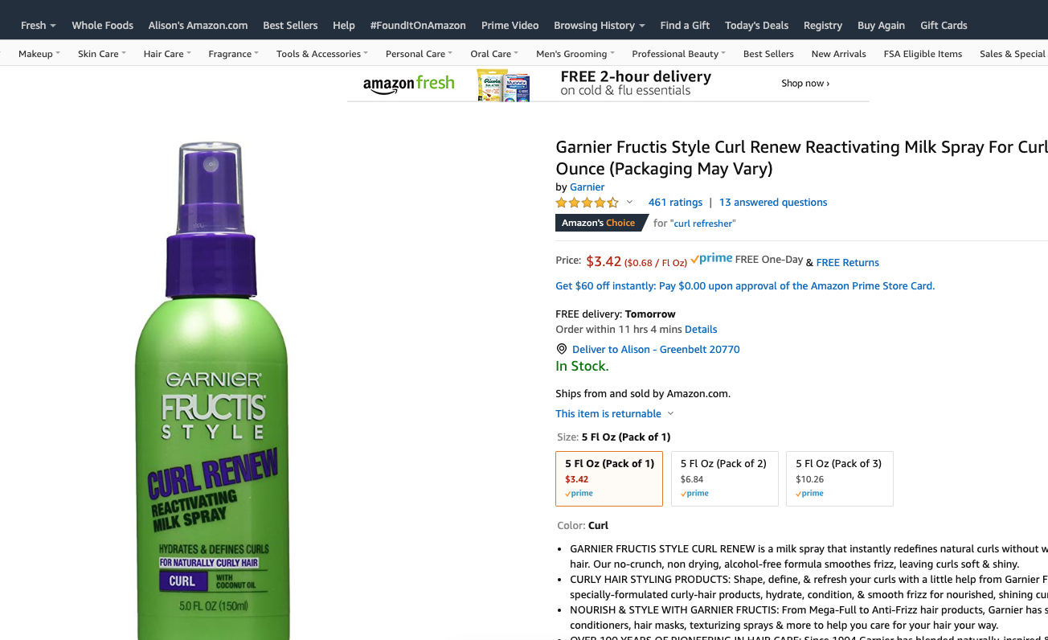The image size is (1048, 640).
Task: Choose the 5 Fl Oz Pack of 2 option
Action: (x=724, y=478)
